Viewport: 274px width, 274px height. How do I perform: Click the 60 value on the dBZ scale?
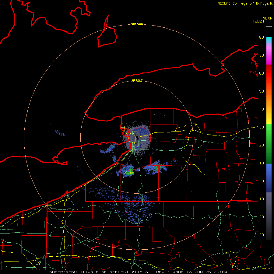click(x=262, y=73)
